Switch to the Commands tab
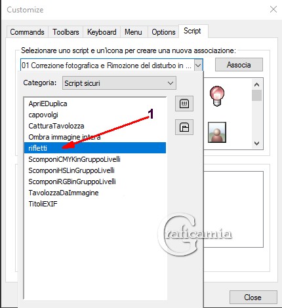This screenshot has width=282, height=308. click(x=27, y=32)
